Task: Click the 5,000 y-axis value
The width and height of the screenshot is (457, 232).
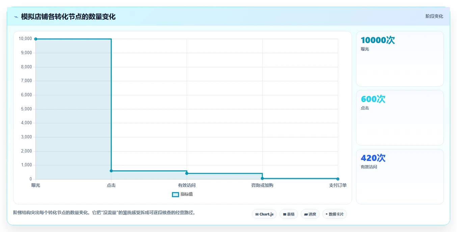Action: (x=26, y=109)
